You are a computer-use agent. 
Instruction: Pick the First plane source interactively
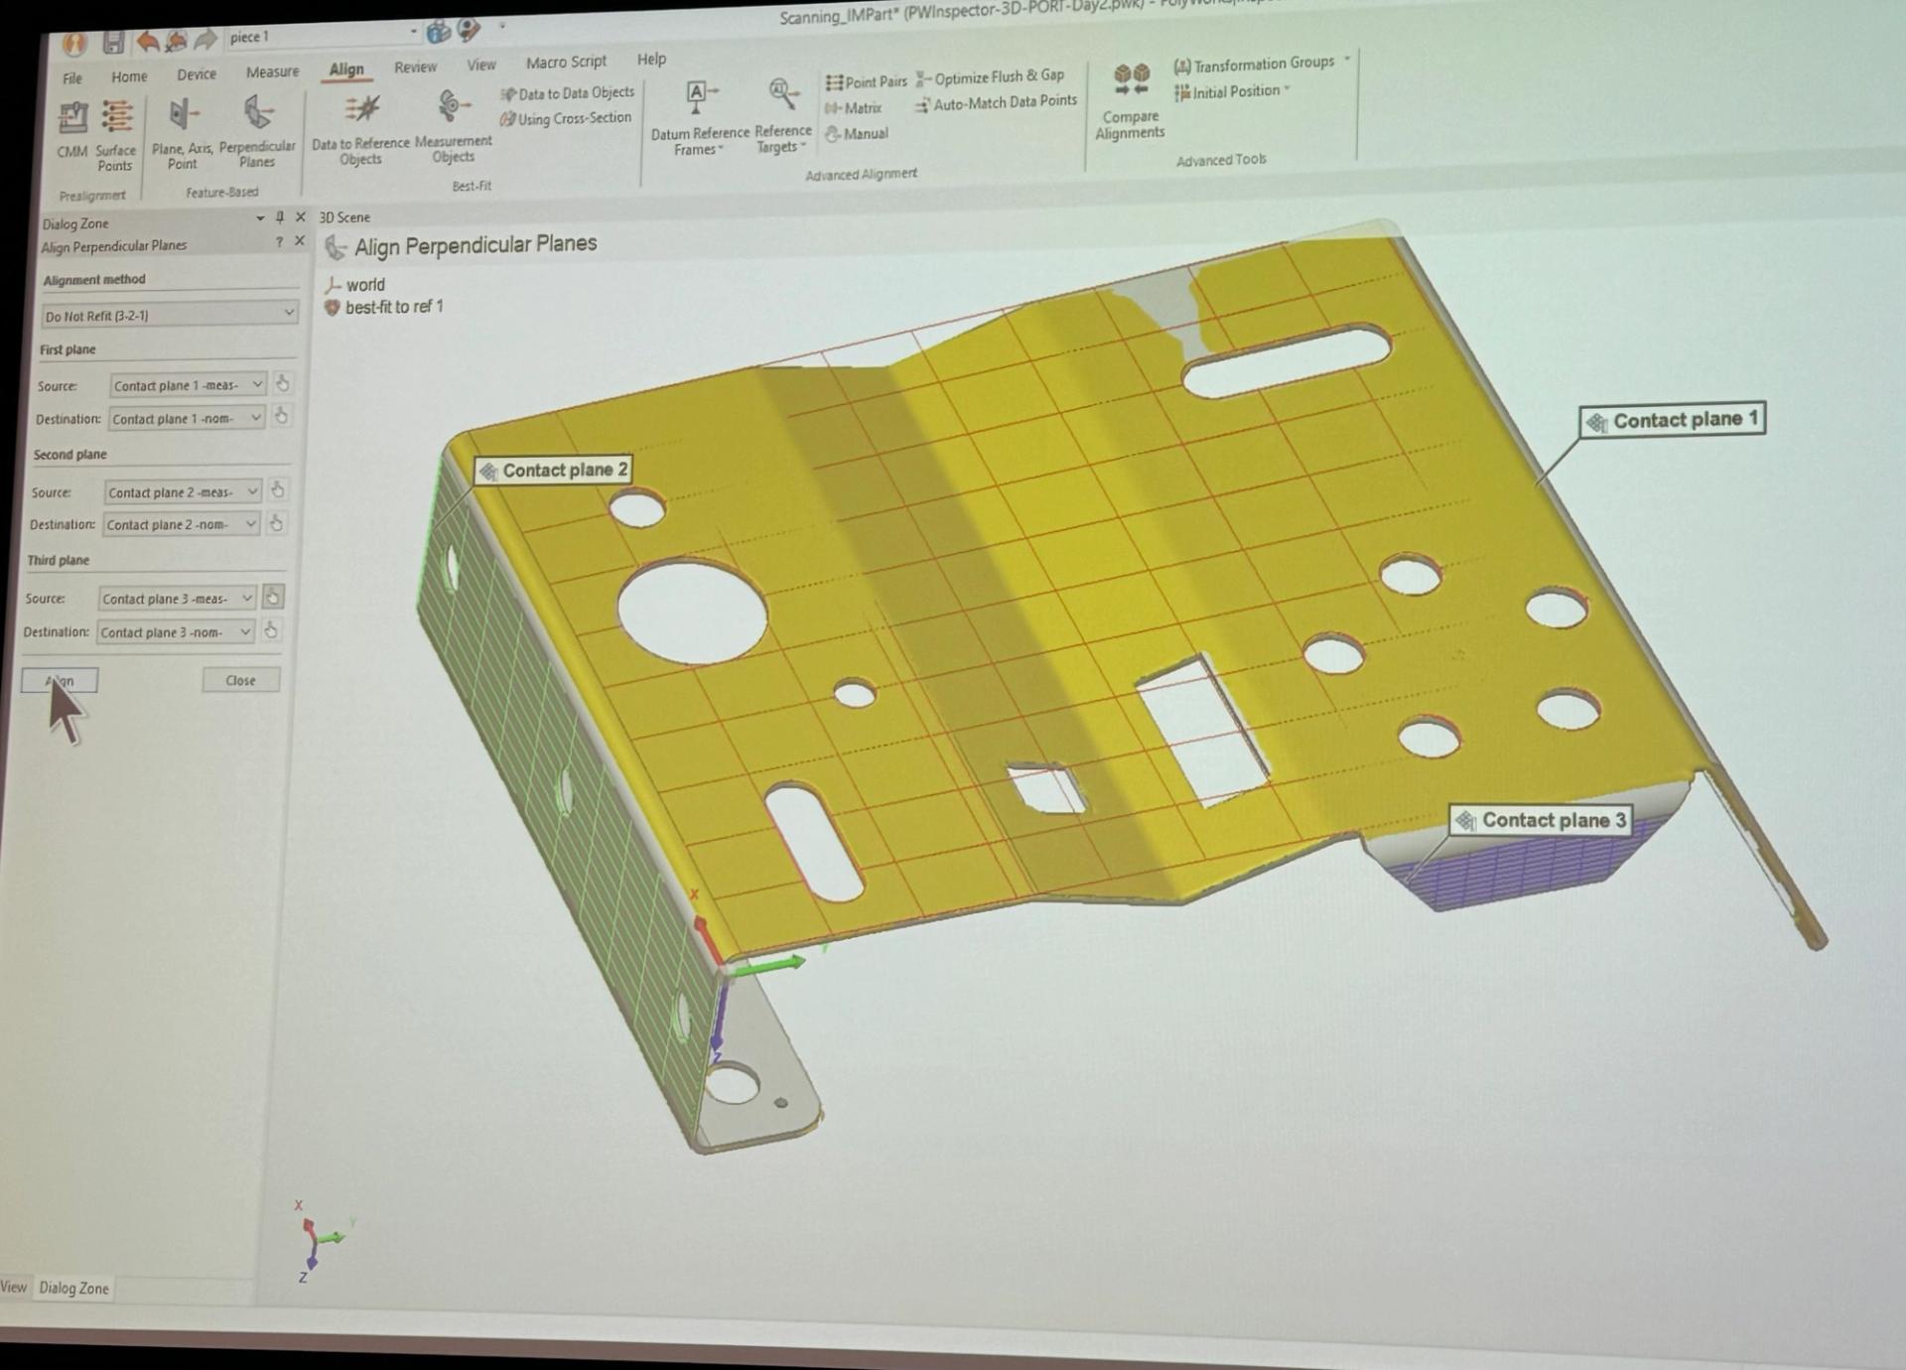[283, 383]
